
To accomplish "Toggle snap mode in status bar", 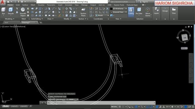I will pyautogui.click(x=123, y=107).
